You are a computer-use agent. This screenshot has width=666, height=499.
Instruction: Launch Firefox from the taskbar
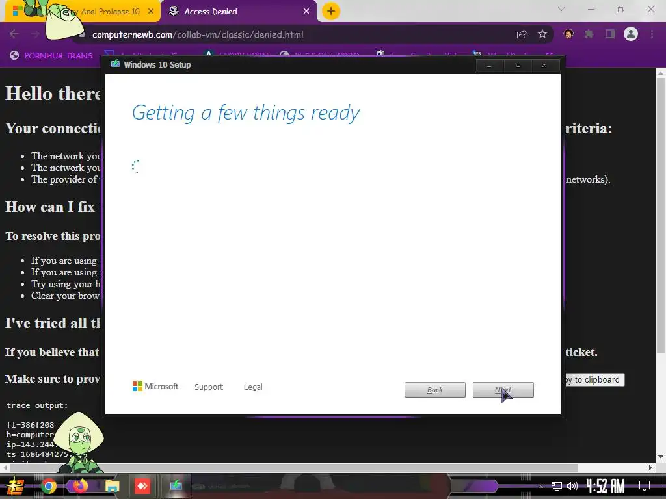80,486
